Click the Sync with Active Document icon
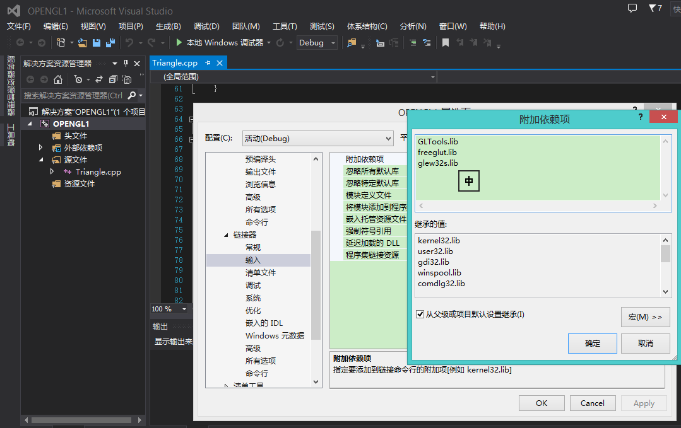 [99, 79]
